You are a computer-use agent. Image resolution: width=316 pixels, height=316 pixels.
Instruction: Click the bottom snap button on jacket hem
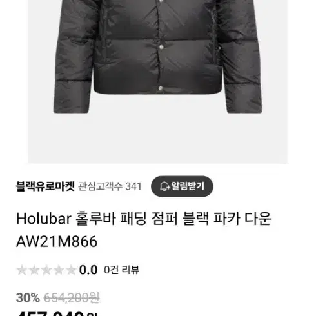(x=161, y=88)
